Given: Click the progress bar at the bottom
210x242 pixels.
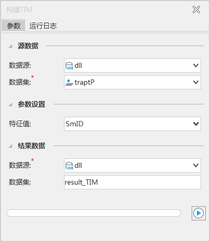Looking at the screenshot, I should pos(94,213).
